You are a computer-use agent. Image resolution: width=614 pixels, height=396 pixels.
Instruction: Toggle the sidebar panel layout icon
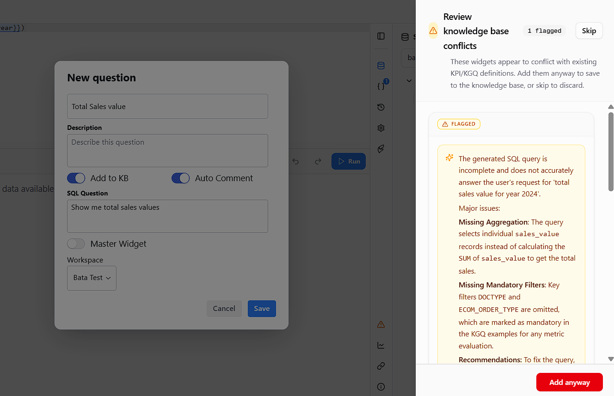click(381, 36)
